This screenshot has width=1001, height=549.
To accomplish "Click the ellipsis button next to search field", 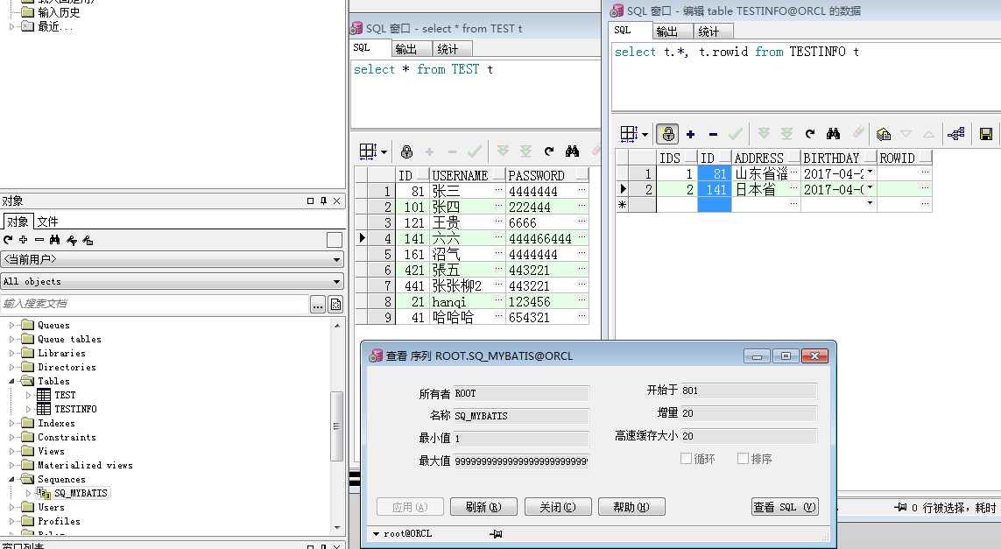I will [x=318, y=305].
